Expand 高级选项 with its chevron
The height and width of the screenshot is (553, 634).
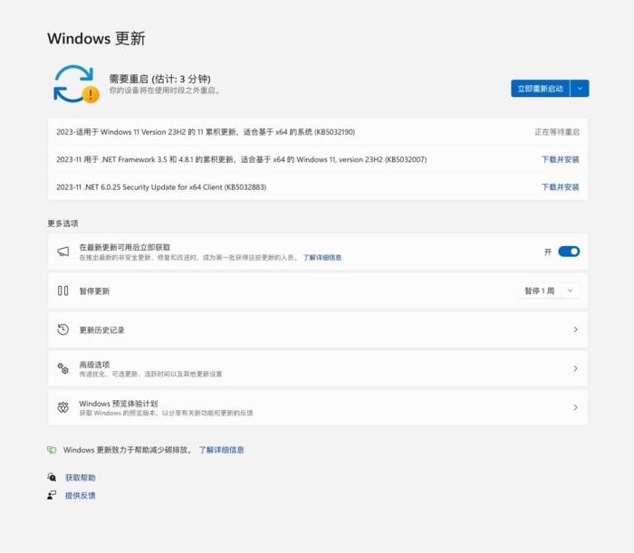tap(575, 368)
